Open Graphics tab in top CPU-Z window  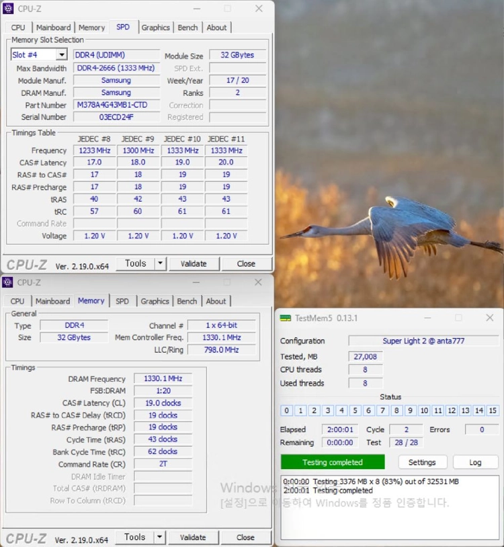click(155, 28)
